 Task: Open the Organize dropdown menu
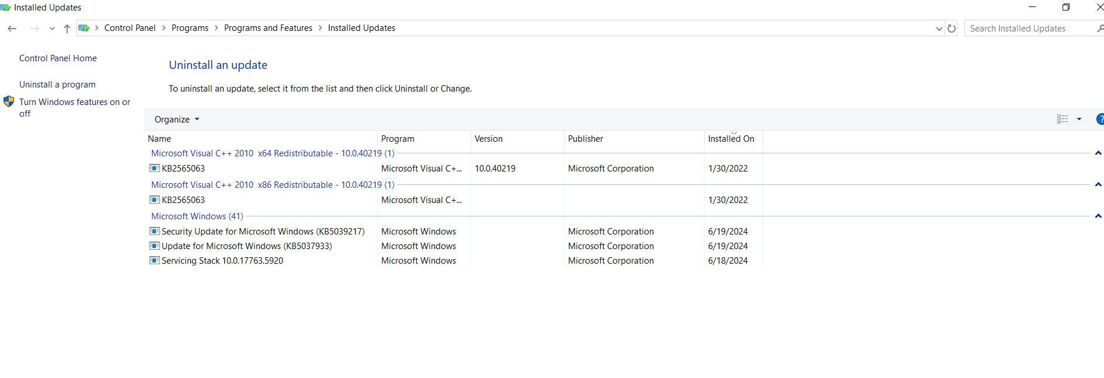(x=177, y=120)
